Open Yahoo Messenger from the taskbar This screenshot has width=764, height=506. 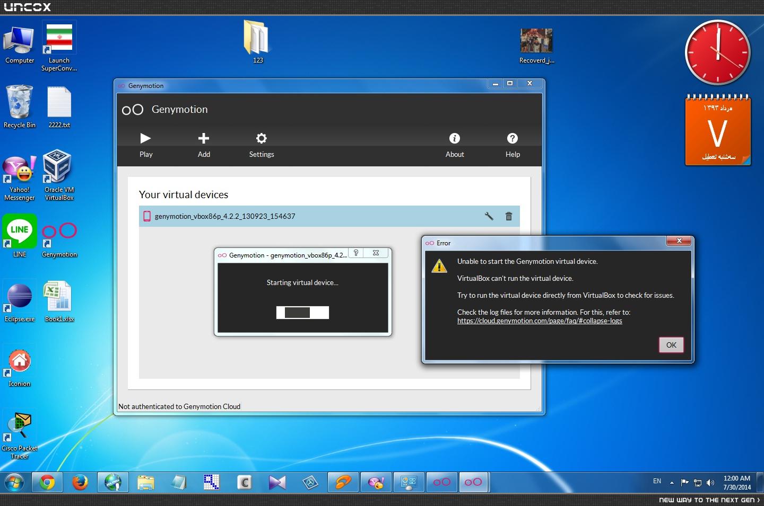click(x=376, y=482)
